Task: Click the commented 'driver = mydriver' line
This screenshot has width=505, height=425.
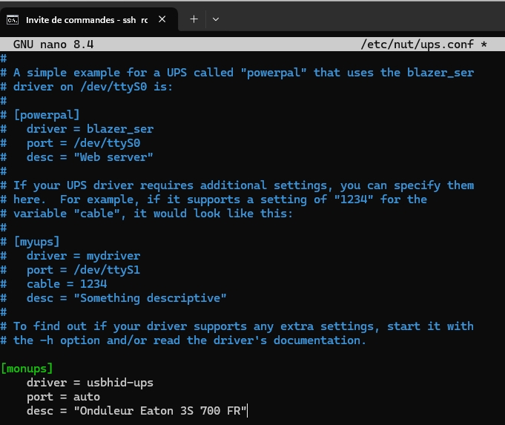Action: (x=83, y=256)
